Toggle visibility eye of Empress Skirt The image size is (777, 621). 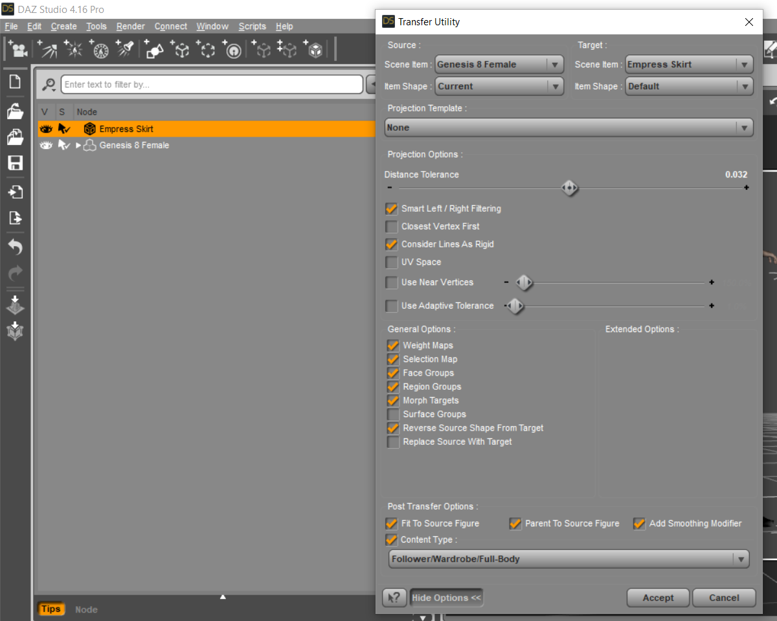[x=45, y=129]
